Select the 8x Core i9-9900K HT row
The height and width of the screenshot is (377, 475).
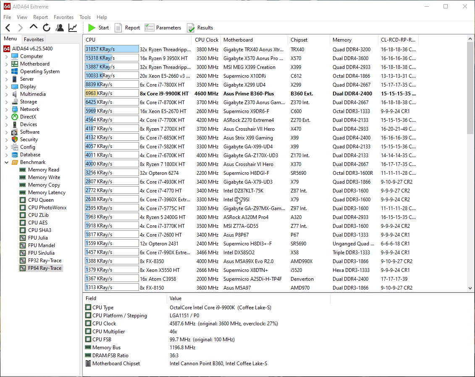pyautogui.click(x=251, y=94)
